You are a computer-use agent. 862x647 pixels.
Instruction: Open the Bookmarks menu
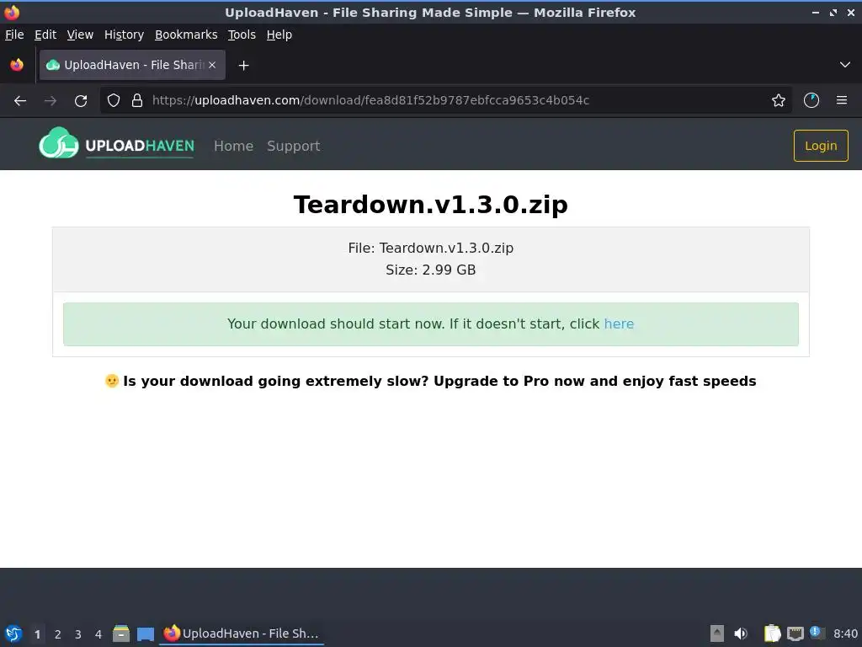click(186, 35)
